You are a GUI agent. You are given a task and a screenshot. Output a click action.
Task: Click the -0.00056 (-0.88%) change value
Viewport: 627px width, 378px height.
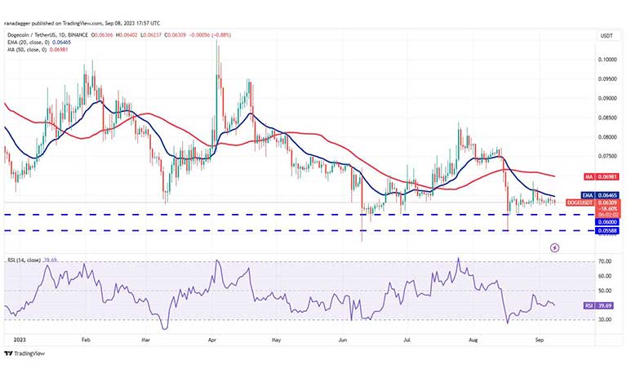coord(210,35)
